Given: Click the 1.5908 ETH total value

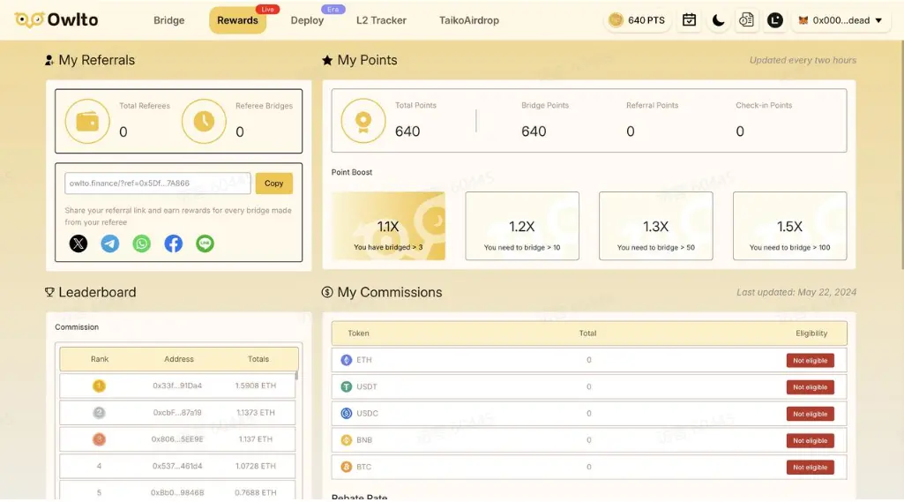Looking at the screenshot, I should click(x=256, y=386).
